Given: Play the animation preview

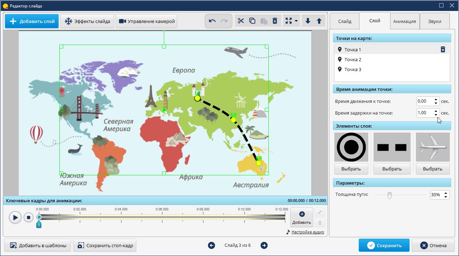Looking at the screenshot, I should [15, 217].
